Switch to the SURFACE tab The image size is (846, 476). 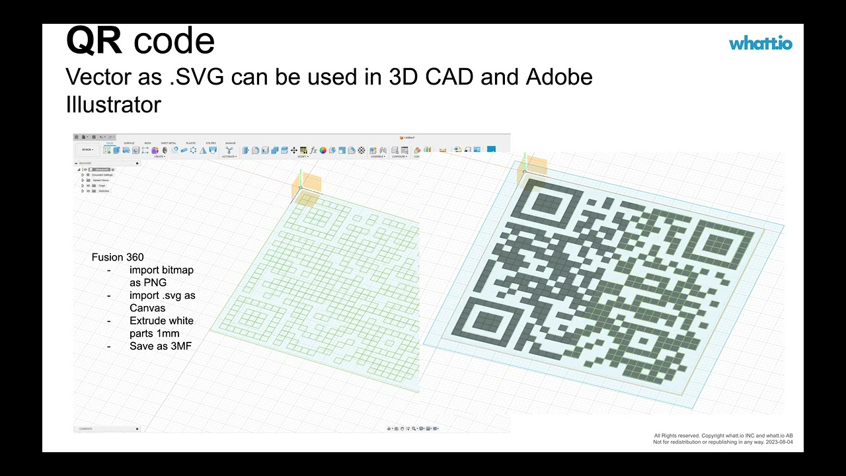(129, 143)
